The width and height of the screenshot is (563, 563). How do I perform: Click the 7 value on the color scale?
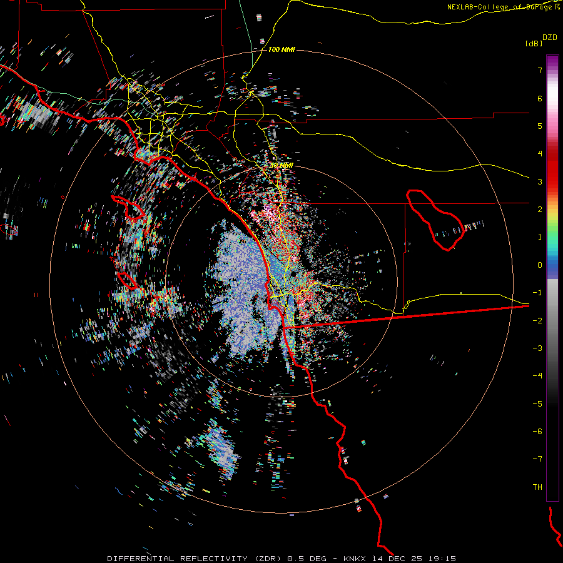click(x=540, y=70)
